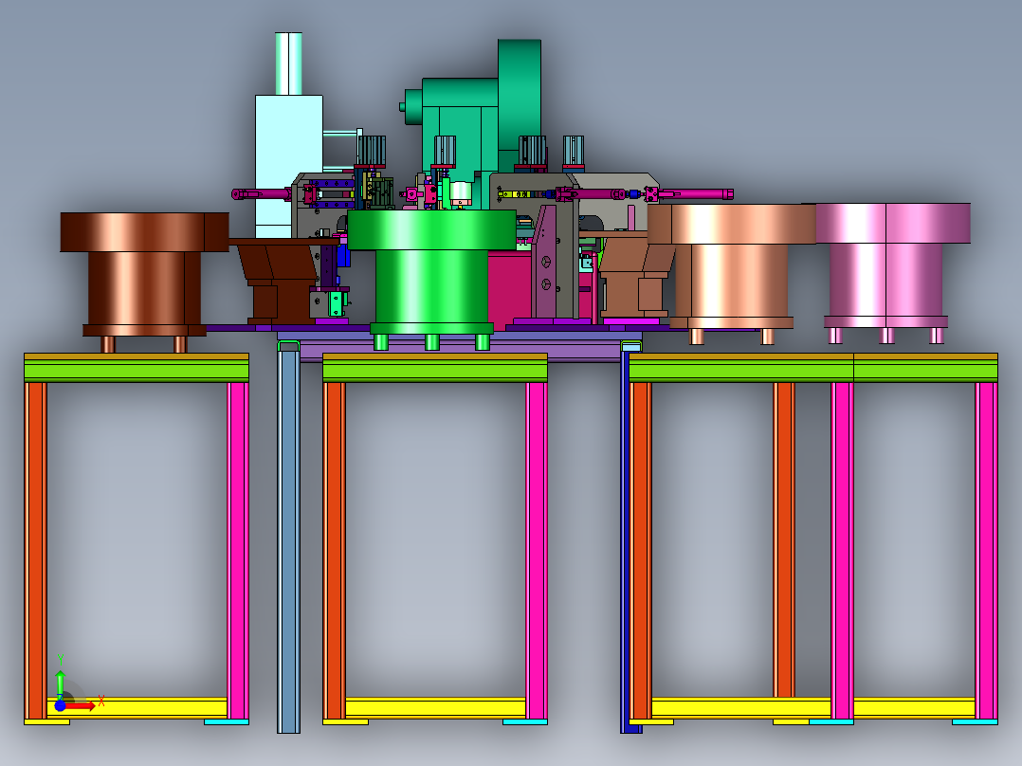Click the blue origin sphere of the triad

coord(60,705)
